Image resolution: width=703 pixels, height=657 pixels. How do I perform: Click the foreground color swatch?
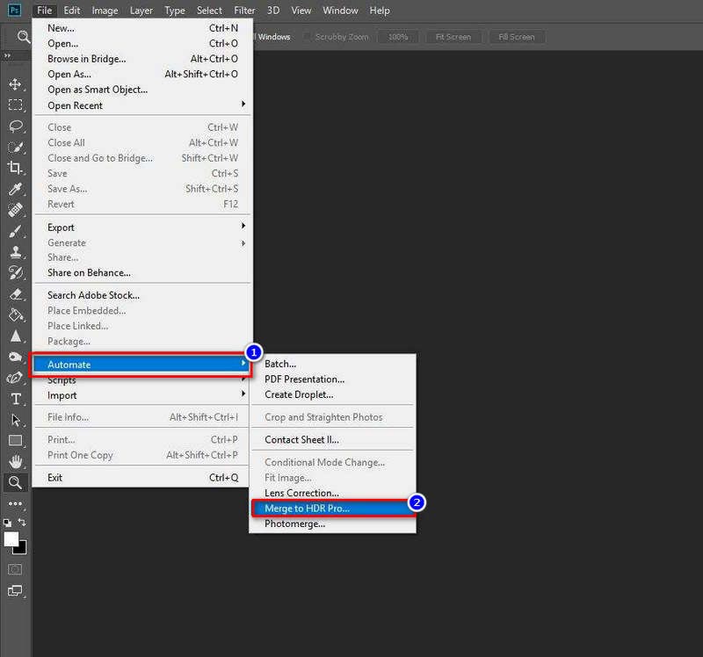click(x=11, y=538)
